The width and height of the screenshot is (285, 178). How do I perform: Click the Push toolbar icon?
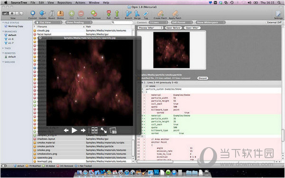click(117, 13)
